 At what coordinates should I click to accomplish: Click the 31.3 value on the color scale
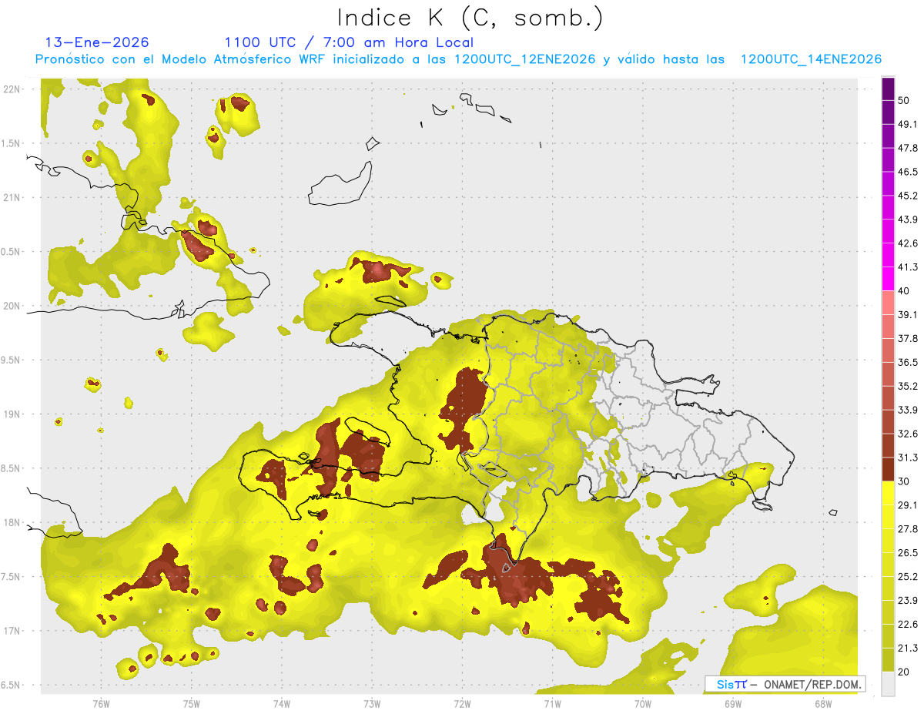(908, 458)
